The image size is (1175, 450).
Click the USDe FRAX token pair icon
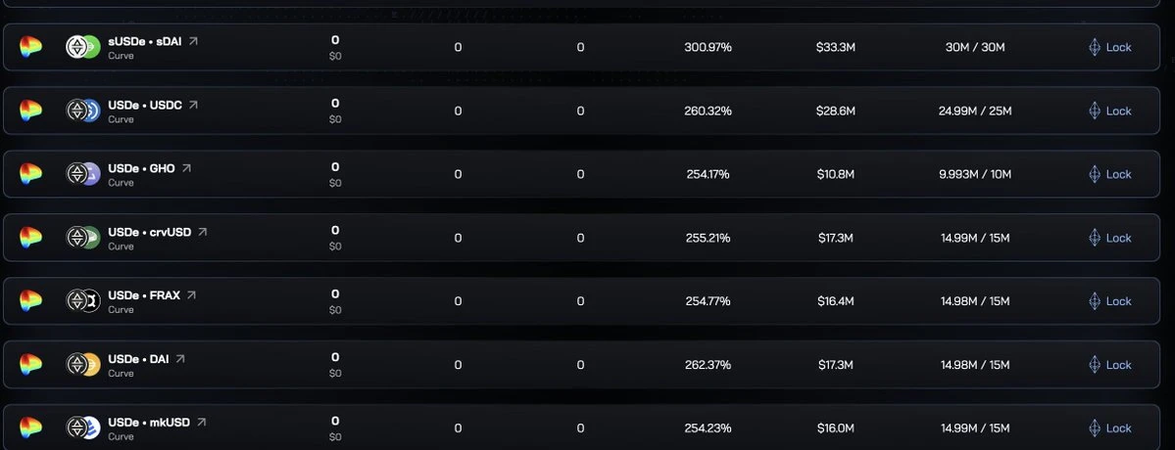coord(83,301)
